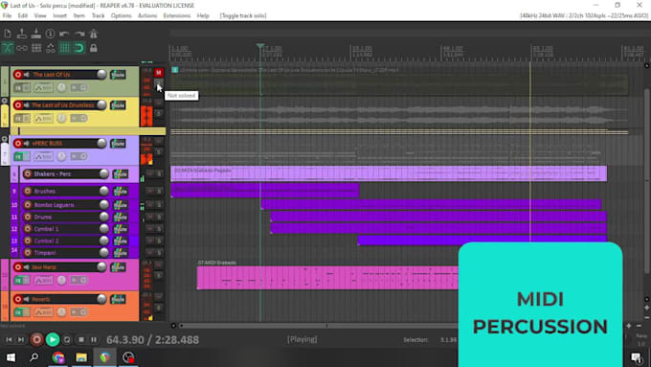Collapse the PERC BUSS folder toggle
Screen dimensions: 651x367
(x=5, y=139)
